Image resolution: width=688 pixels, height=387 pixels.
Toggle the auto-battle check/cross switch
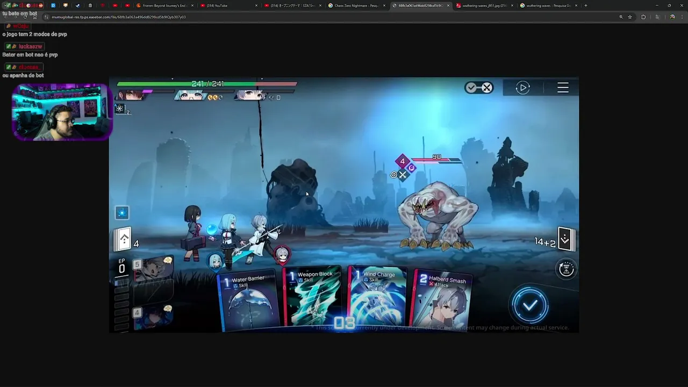[479, 88]
